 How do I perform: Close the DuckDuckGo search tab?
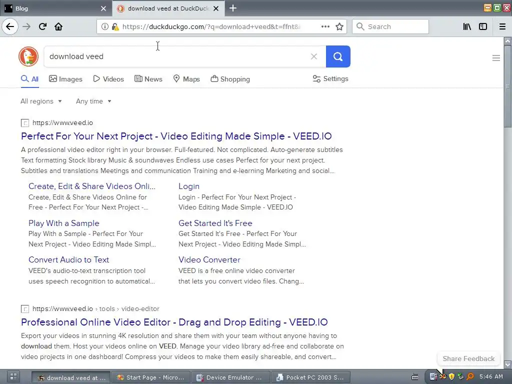coord(216,8)
